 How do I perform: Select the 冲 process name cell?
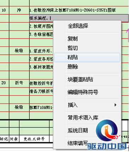19,10
